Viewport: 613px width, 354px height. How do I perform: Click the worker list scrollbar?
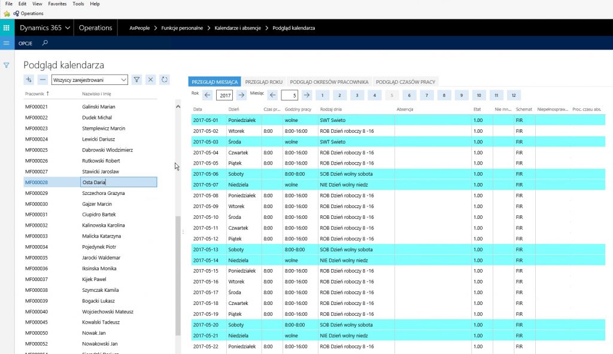pos(178,276)
